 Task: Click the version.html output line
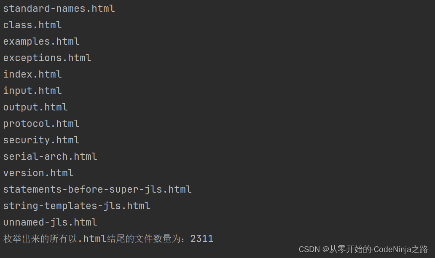click(38, 173)
